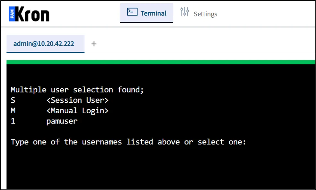
Task: Click the M option letter
Action: tap(13, 111)
